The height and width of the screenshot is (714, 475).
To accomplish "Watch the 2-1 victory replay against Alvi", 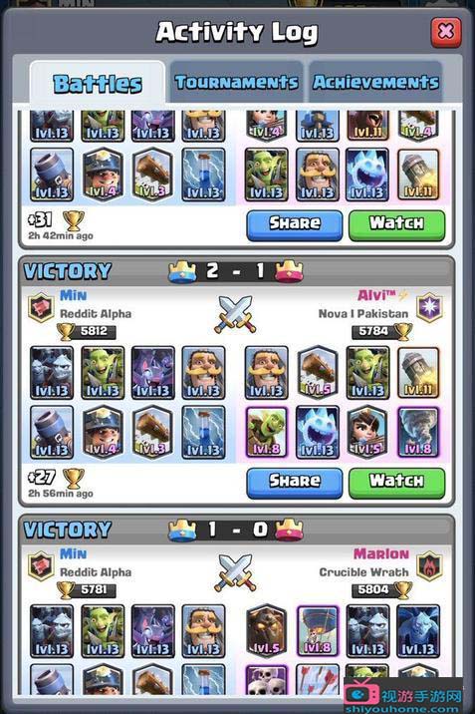I will pos(396,483).
